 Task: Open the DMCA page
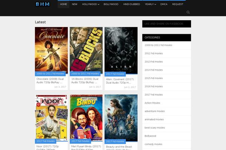coord(164,4)
